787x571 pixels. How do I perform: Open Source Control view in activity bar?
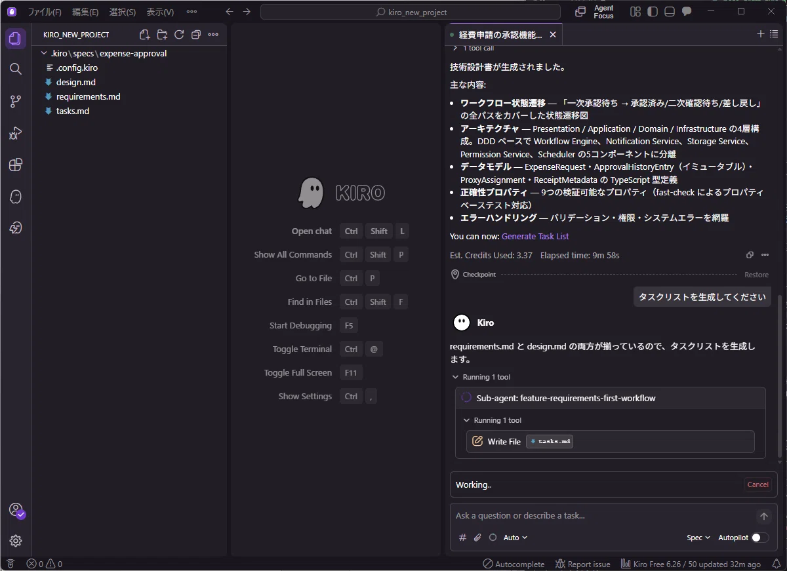[16, 101]
